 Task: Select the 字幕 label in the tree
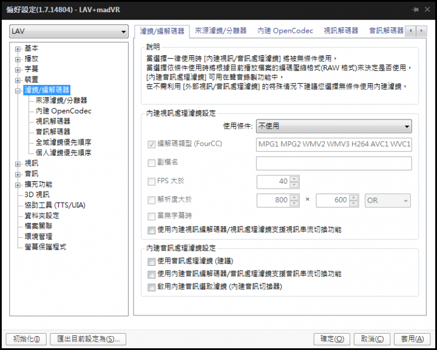(x=31, y=69)
